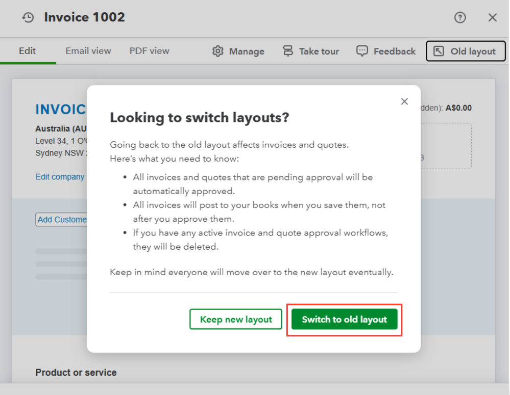510x395 pixels.
Task: Click the Product or service heading
Action: click(x=76, y=373)
